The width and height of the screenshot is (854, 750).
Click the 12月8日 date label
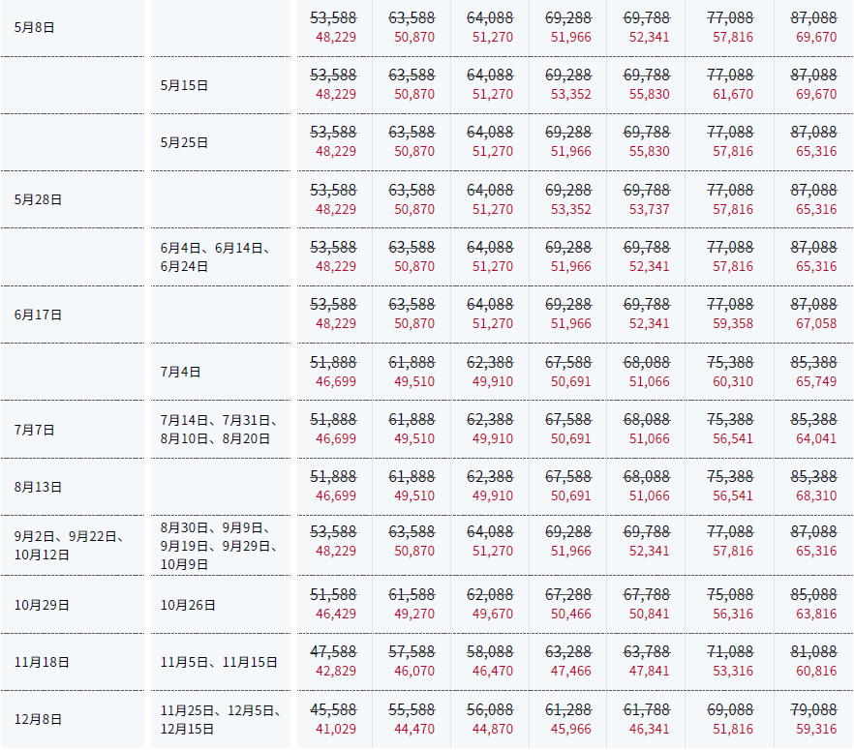coord(39,719)
